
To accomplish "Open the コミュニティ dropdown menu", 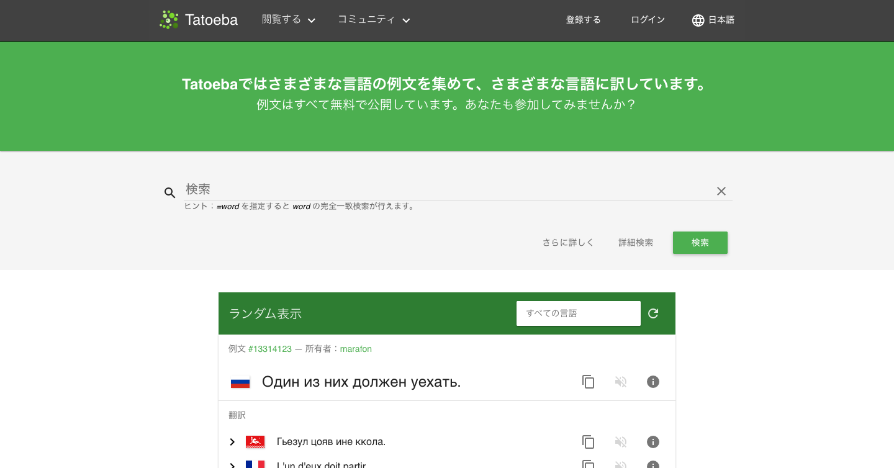I will pos(374,20).
